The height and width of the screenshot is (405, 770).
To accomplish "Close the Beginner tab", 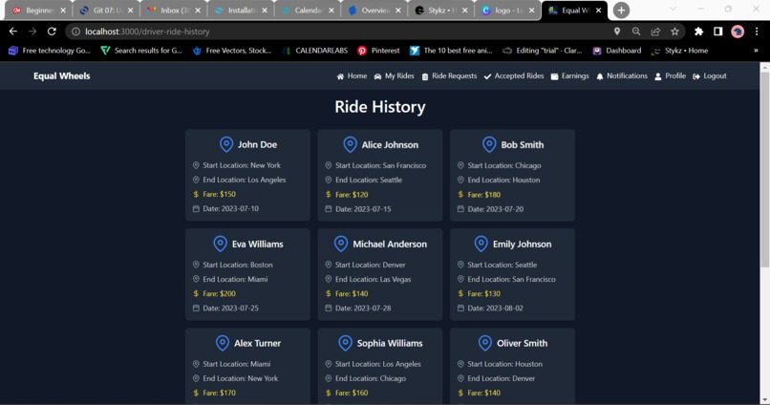I will click(63, 11).
